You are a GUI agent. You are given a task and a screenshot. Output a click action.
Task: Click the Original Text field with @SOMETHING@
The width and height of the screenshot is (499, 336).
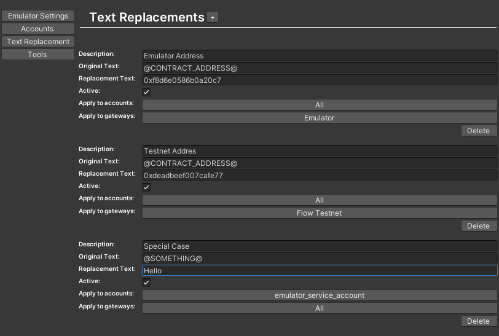319,259
